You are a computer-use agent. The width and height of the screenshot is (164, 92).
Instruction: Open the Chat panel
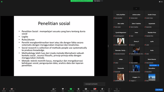coord(63,89)
